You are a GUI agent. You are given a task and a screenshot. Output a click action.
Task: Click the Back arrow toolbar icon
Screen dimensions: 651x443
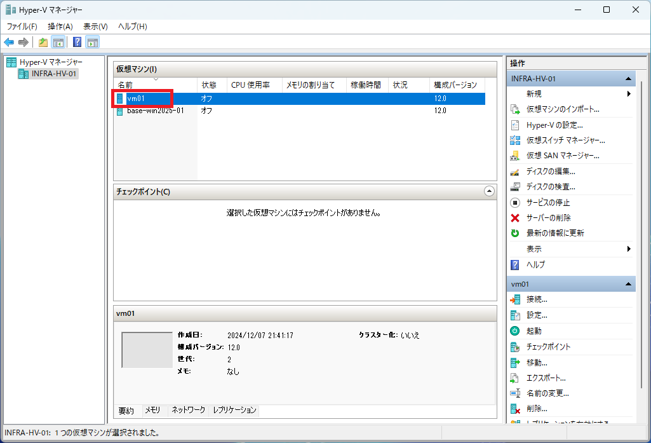tap(9, 42)
